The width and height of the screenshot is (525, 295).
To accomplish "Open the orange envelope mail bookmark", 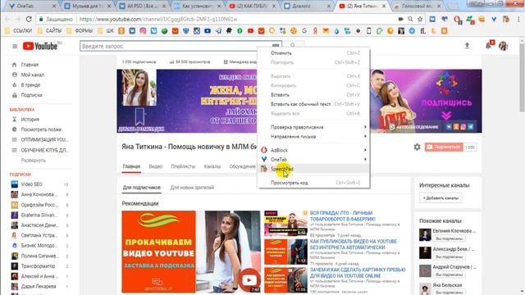I will tap(326, 31).
